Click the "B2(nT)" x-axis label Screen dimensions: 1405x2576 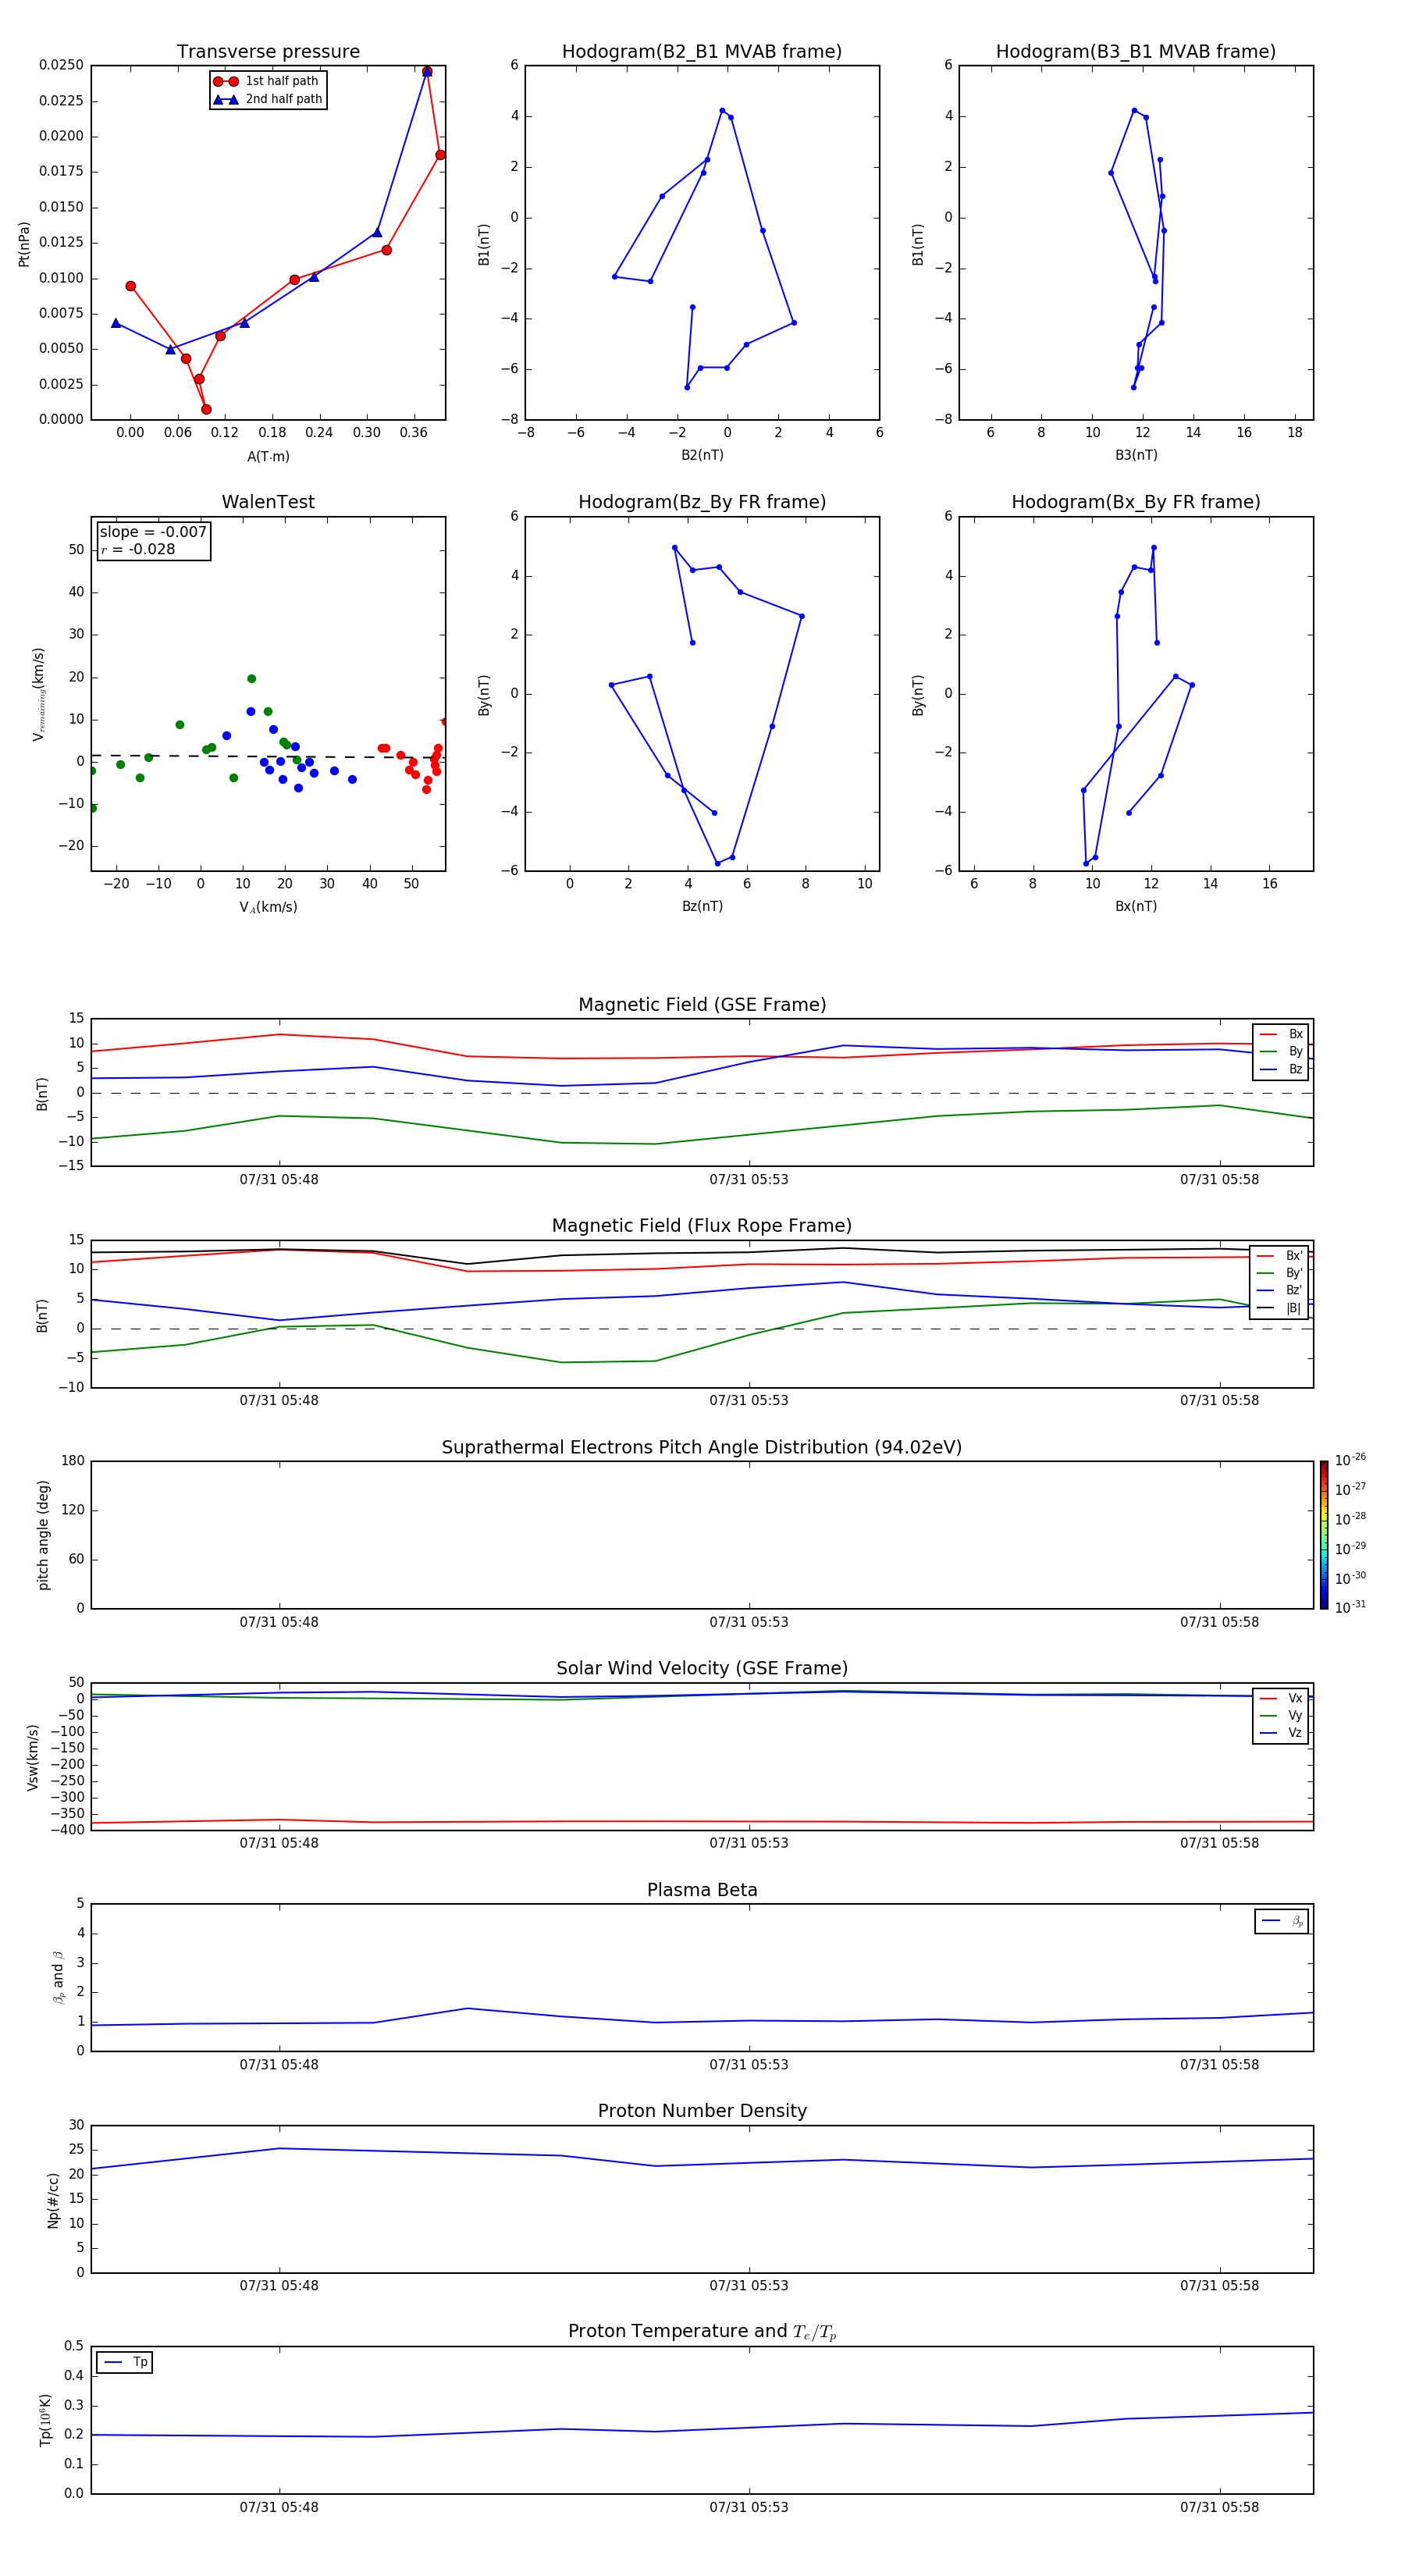(x=702, y=455)
